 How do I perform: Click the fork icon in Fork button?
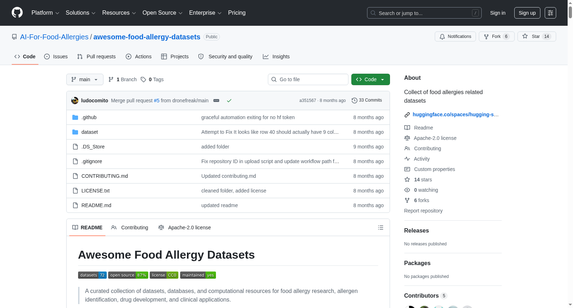486,36
